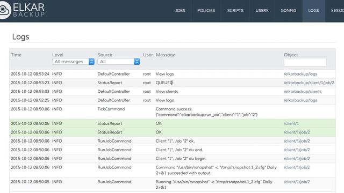Open the /client/1 object link
The image size is (344, 193).
(291, 123)
